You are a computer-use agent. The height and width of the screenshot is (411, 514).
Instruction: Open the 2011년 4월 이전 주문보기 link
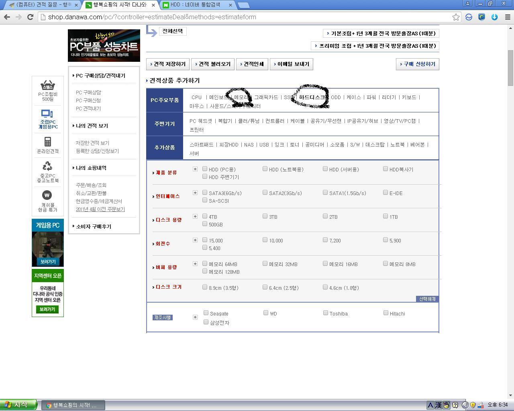point(100,209)
